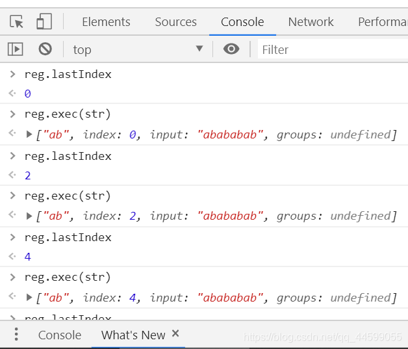Activate the inspect element picker icon
Viewport: 408px width, 349px height.
click(16, 21)
